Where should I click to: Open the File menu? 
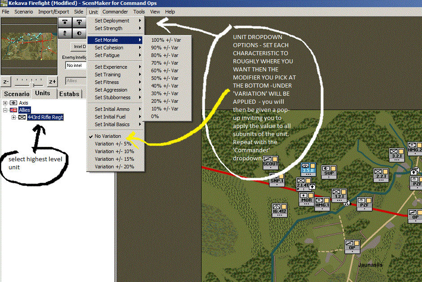[x=5, y=12]
